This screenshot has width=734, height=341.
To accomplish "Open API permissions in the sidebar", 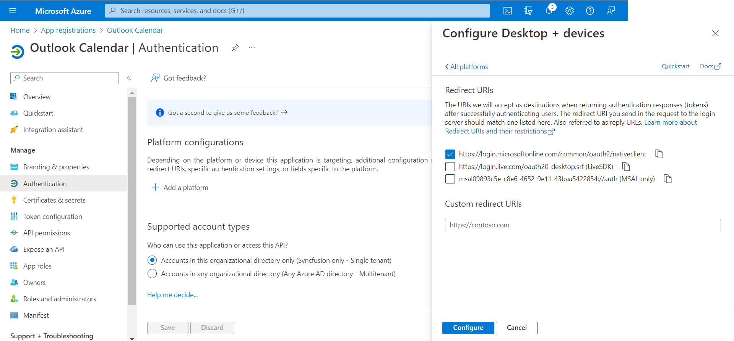I will [46, 233].
